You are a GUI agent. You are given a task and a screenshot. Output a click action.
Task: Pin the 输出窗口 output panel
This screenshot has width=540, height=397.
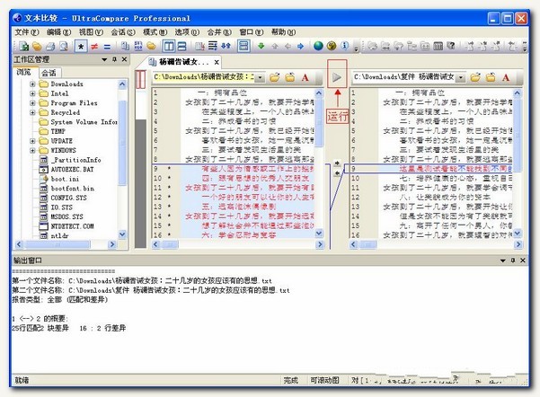pos(512,260)
